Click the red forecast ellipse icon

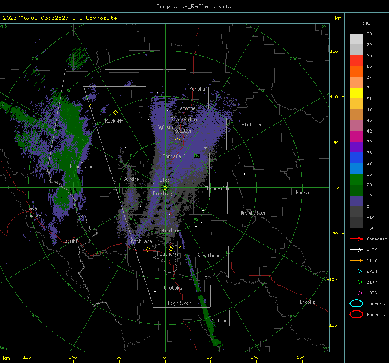coord(356,314)
